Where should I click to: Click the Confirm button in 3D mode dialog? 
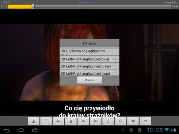89,80
